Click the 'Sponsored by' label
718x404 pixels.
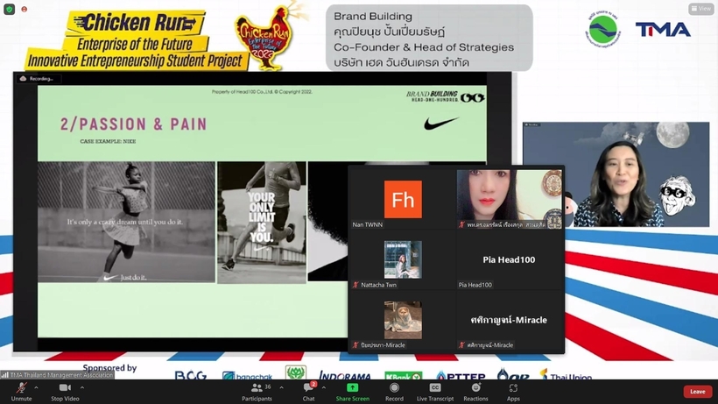(x=110, y=368)
